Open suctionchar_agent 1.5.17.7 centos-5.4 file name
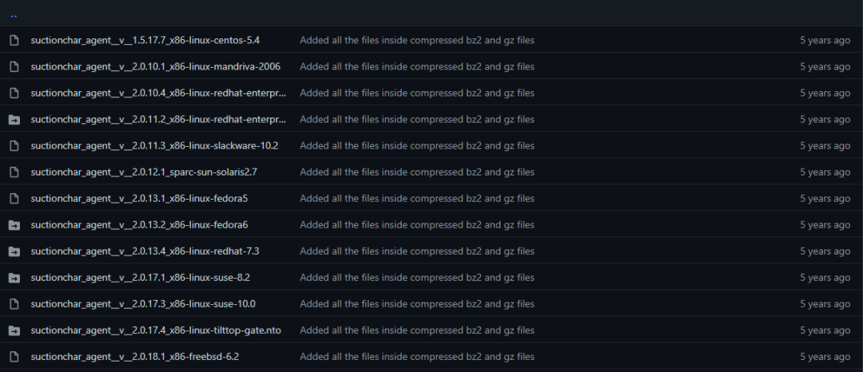This screenshot has height=372, width=863. click(145, 40)
